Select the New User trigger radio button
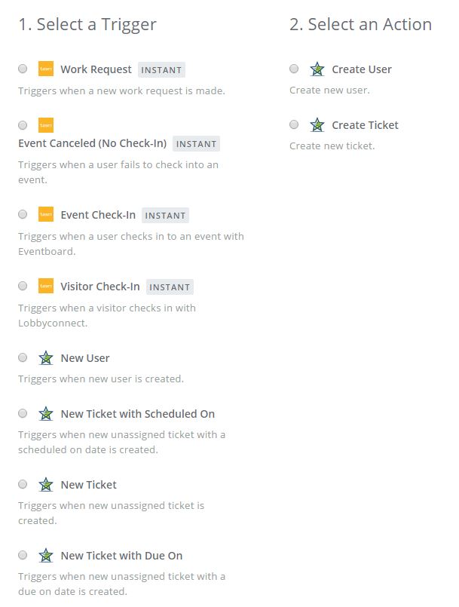This screenshot has width=459, height=607. tap(23, 357)
